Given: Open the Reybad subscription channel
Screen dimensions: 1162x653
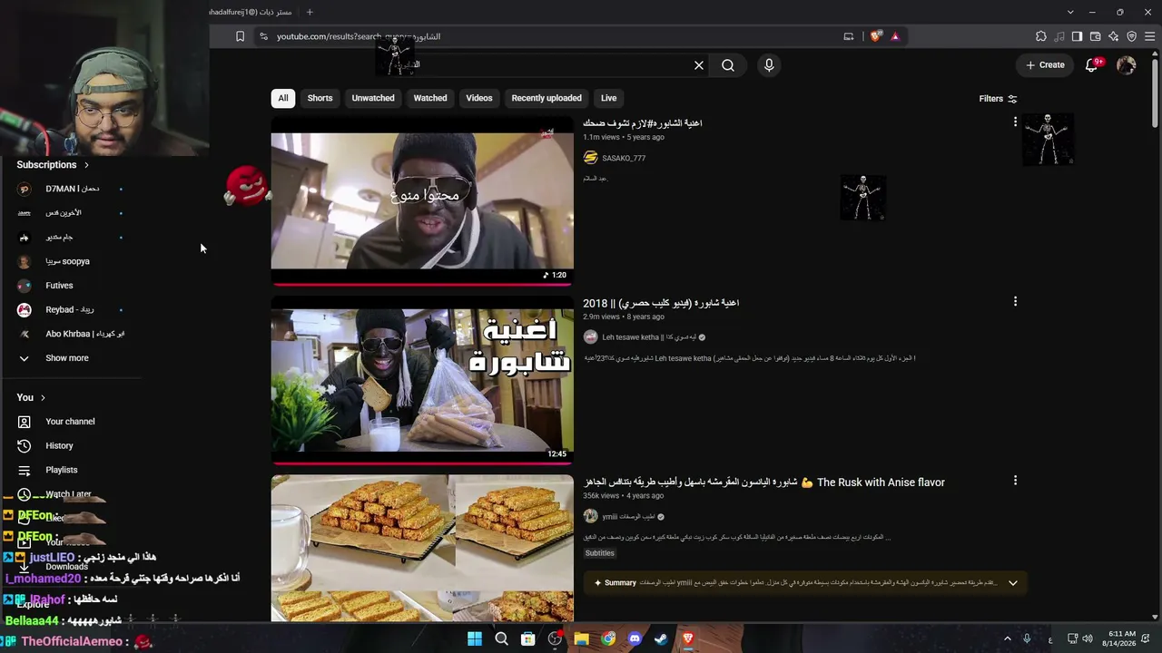Looking at the screenshot, I should click(x=71, y=310).
